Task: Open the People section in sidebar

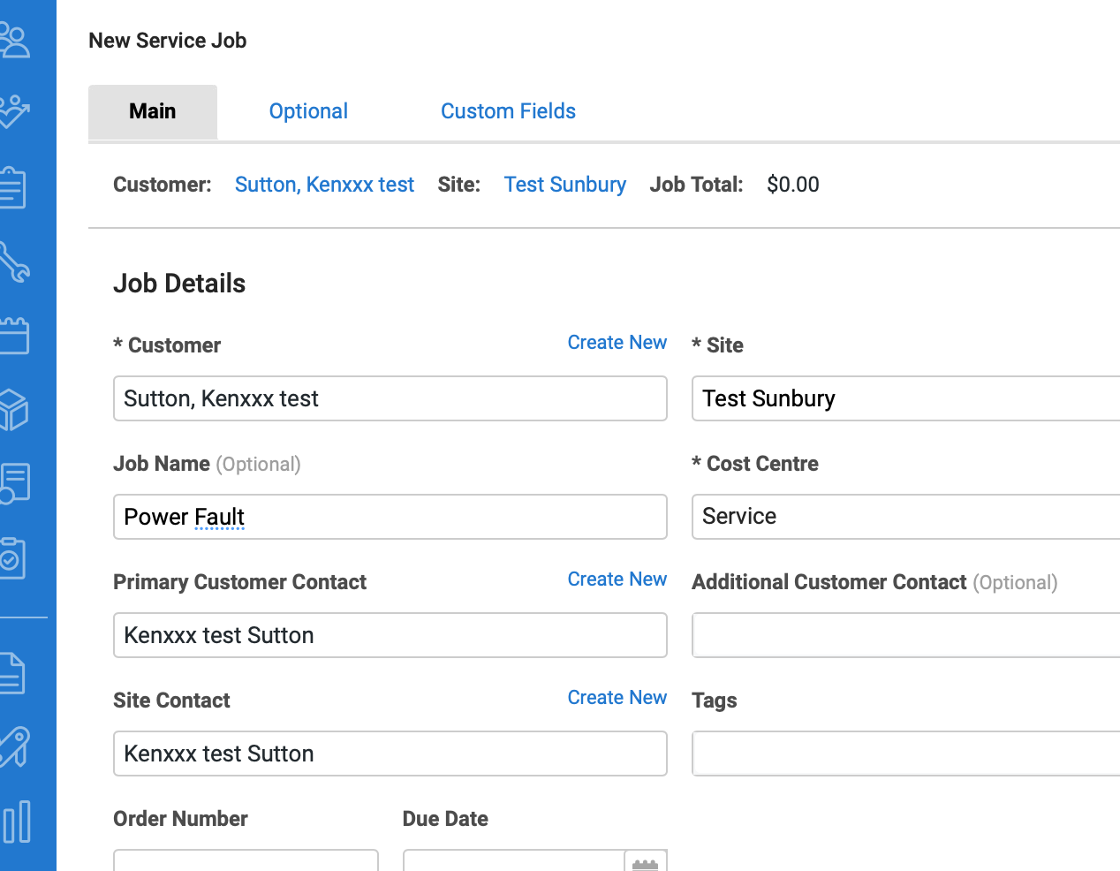Action: click(x=16, y=41)
